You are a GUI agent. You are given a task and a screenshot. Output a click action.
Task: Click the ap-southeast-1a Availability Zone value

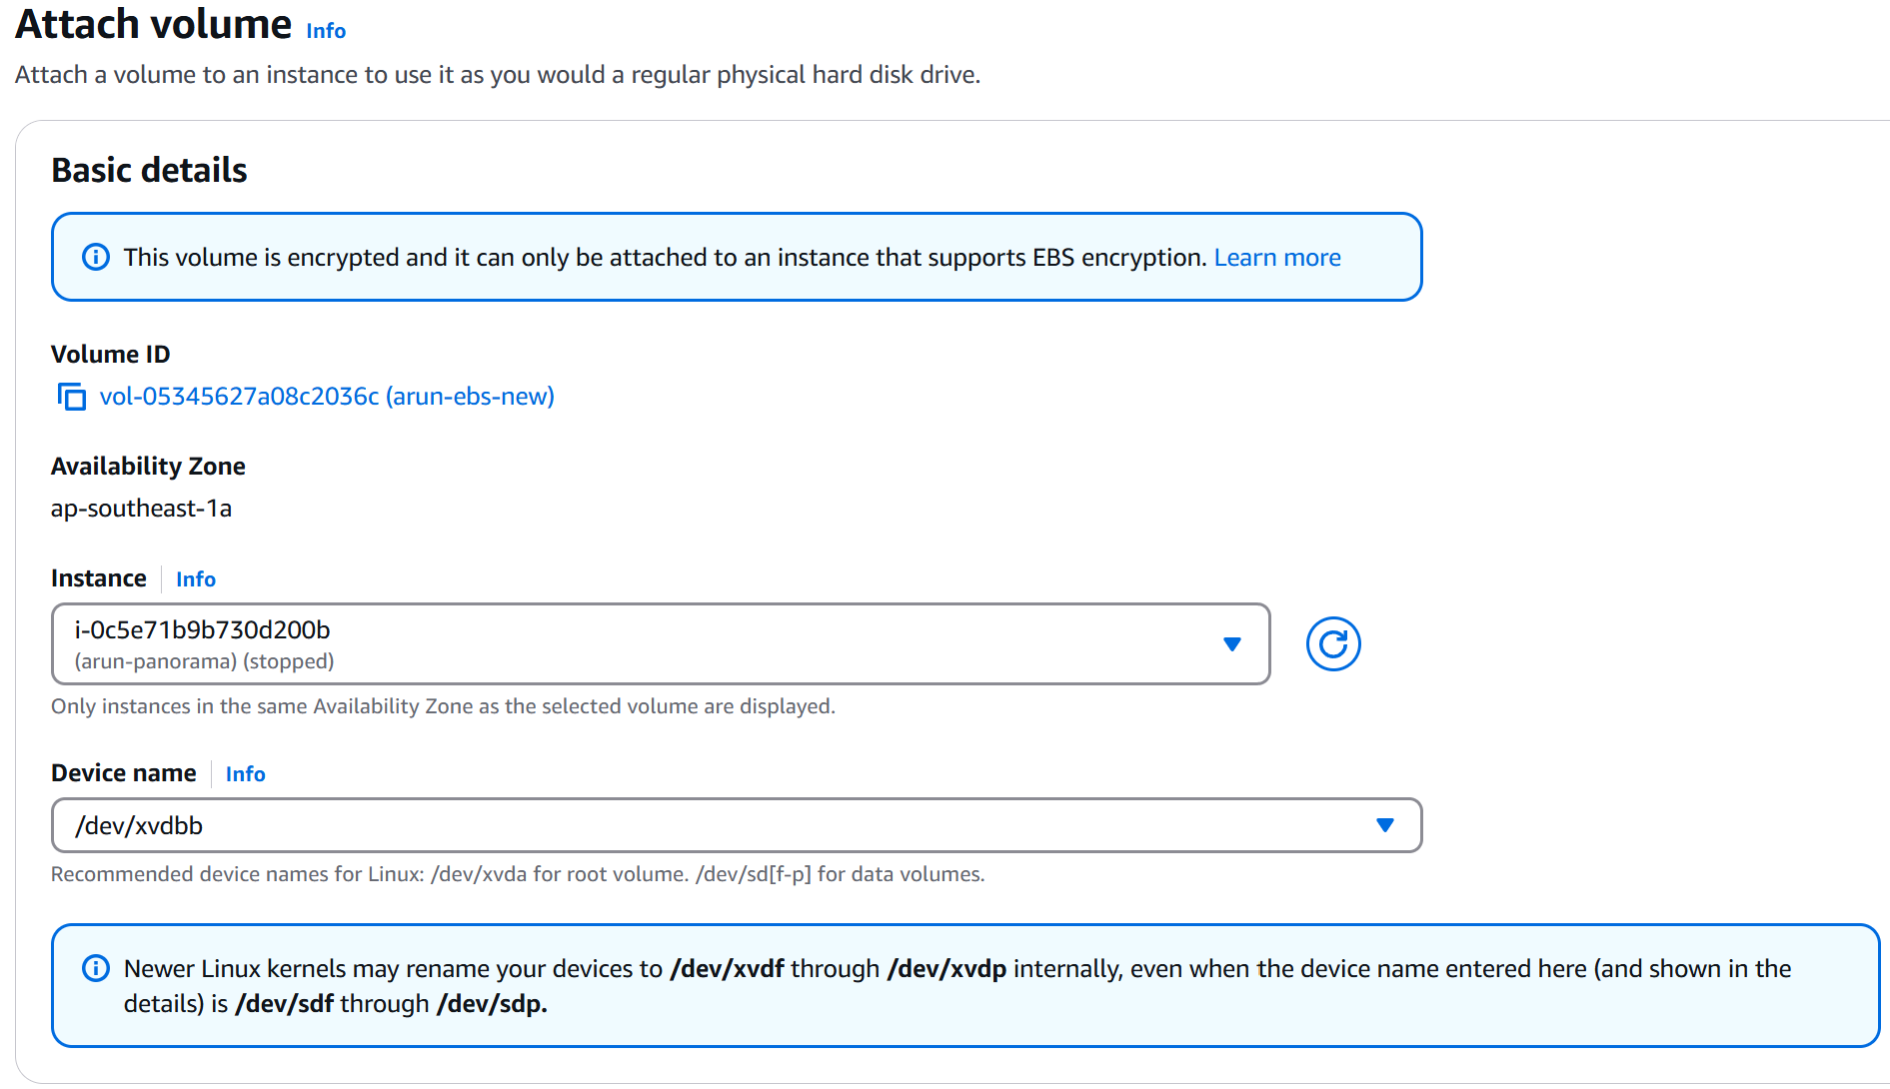pyautogui.click(x=141, y=509)
